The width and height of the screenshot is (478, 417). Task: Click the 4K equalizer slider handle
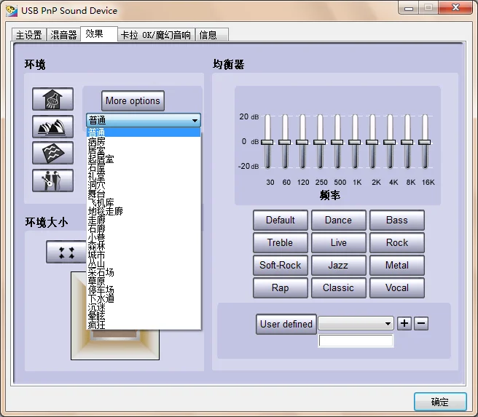[390, 142]
